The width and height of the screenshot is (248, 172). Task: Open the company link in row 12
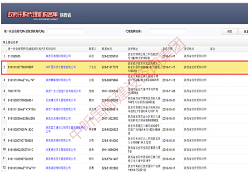pos(58,168)
